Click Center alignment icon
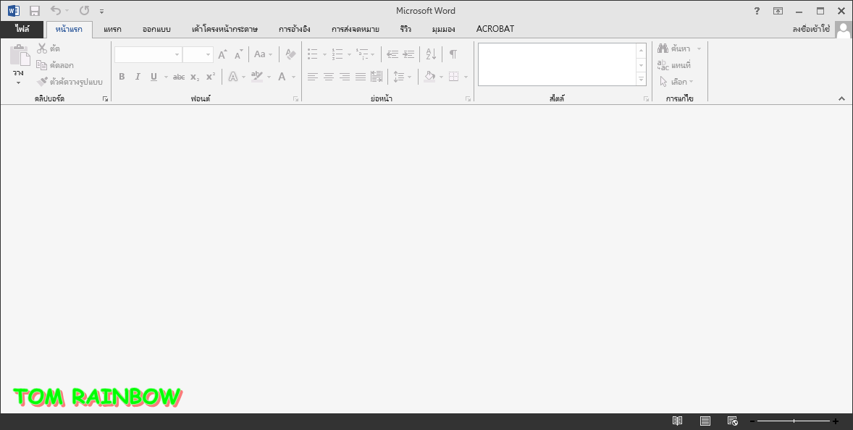 (x=329, y=77)
